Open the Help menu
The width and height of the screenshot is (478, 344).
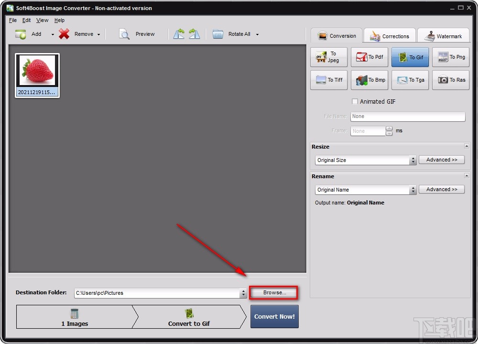click(59, 20)
